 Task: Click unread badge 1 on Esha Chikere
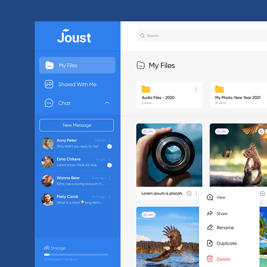109,165
